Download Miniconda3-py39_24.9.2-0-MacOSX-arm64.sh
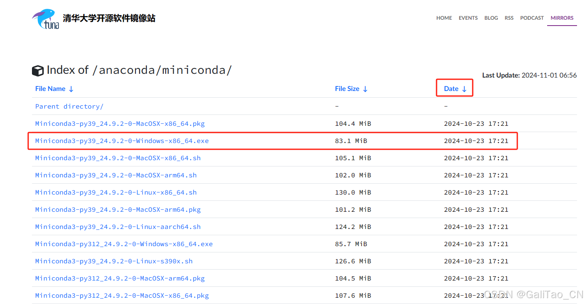 116,175
